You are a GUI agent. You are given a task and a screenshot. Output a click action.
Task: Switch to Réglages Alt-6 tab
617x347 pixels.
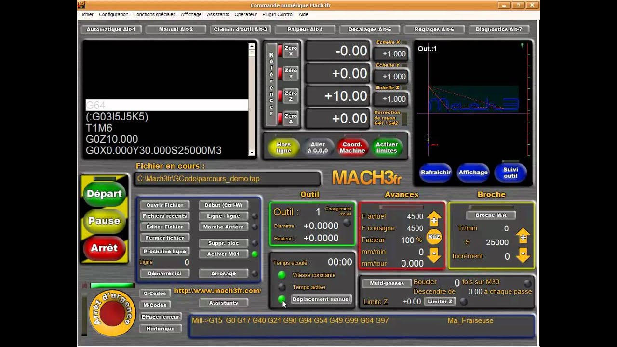click(x=434, y=29)
